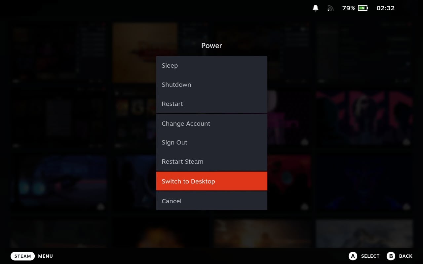The height and width of the screenshot is (264, 423).
Task: Click the 02:32 clock
Action: [x=386, y=8]
